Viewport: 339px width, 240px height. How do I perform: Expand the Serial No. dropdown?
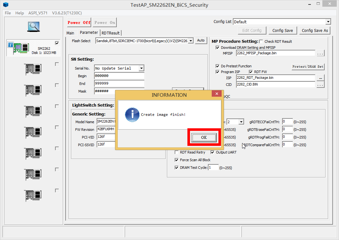141,68
